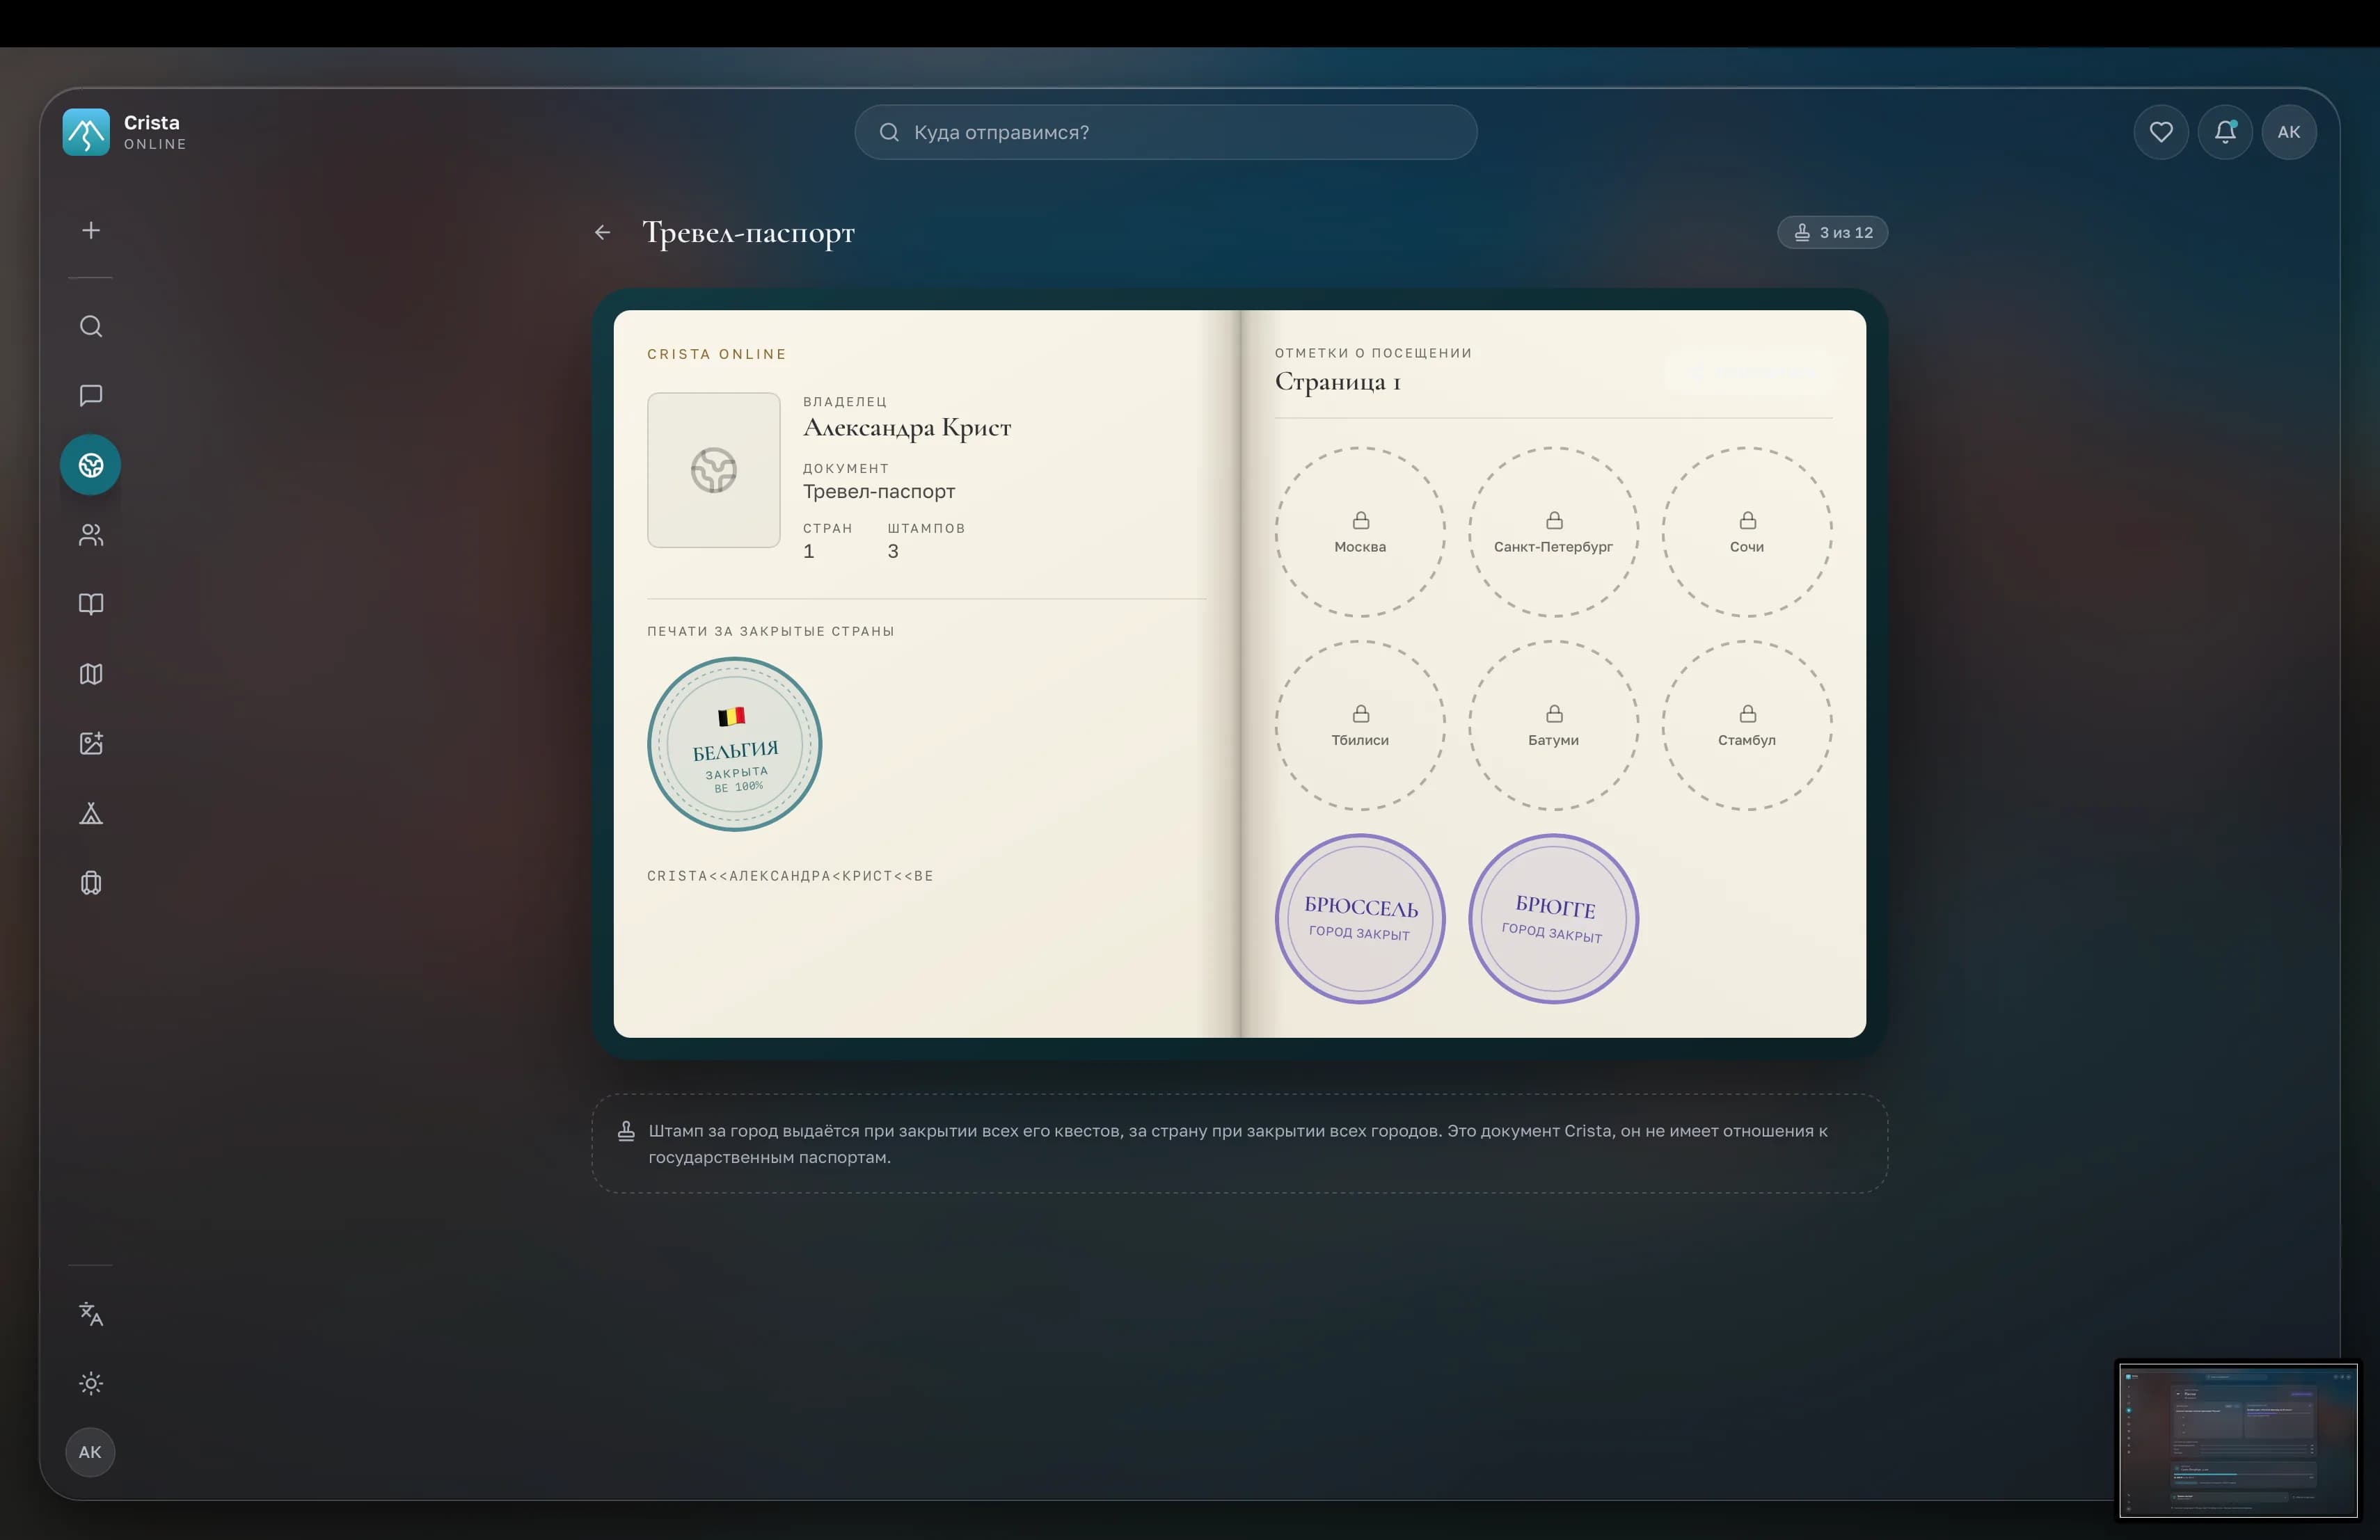Open the search icon in sidebar
The image size is (2380, 1540).
pos(91,327)
